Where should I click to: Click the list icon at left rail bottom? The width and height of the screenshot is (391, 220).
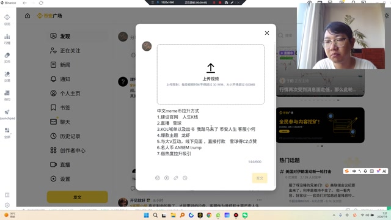(x=7, y=195)
